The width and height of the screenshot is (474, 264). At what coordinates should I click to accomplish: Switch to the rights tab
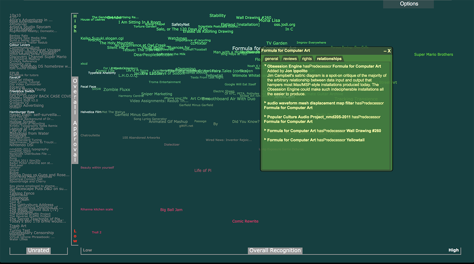pyautogui.click(x=307, y=59)
